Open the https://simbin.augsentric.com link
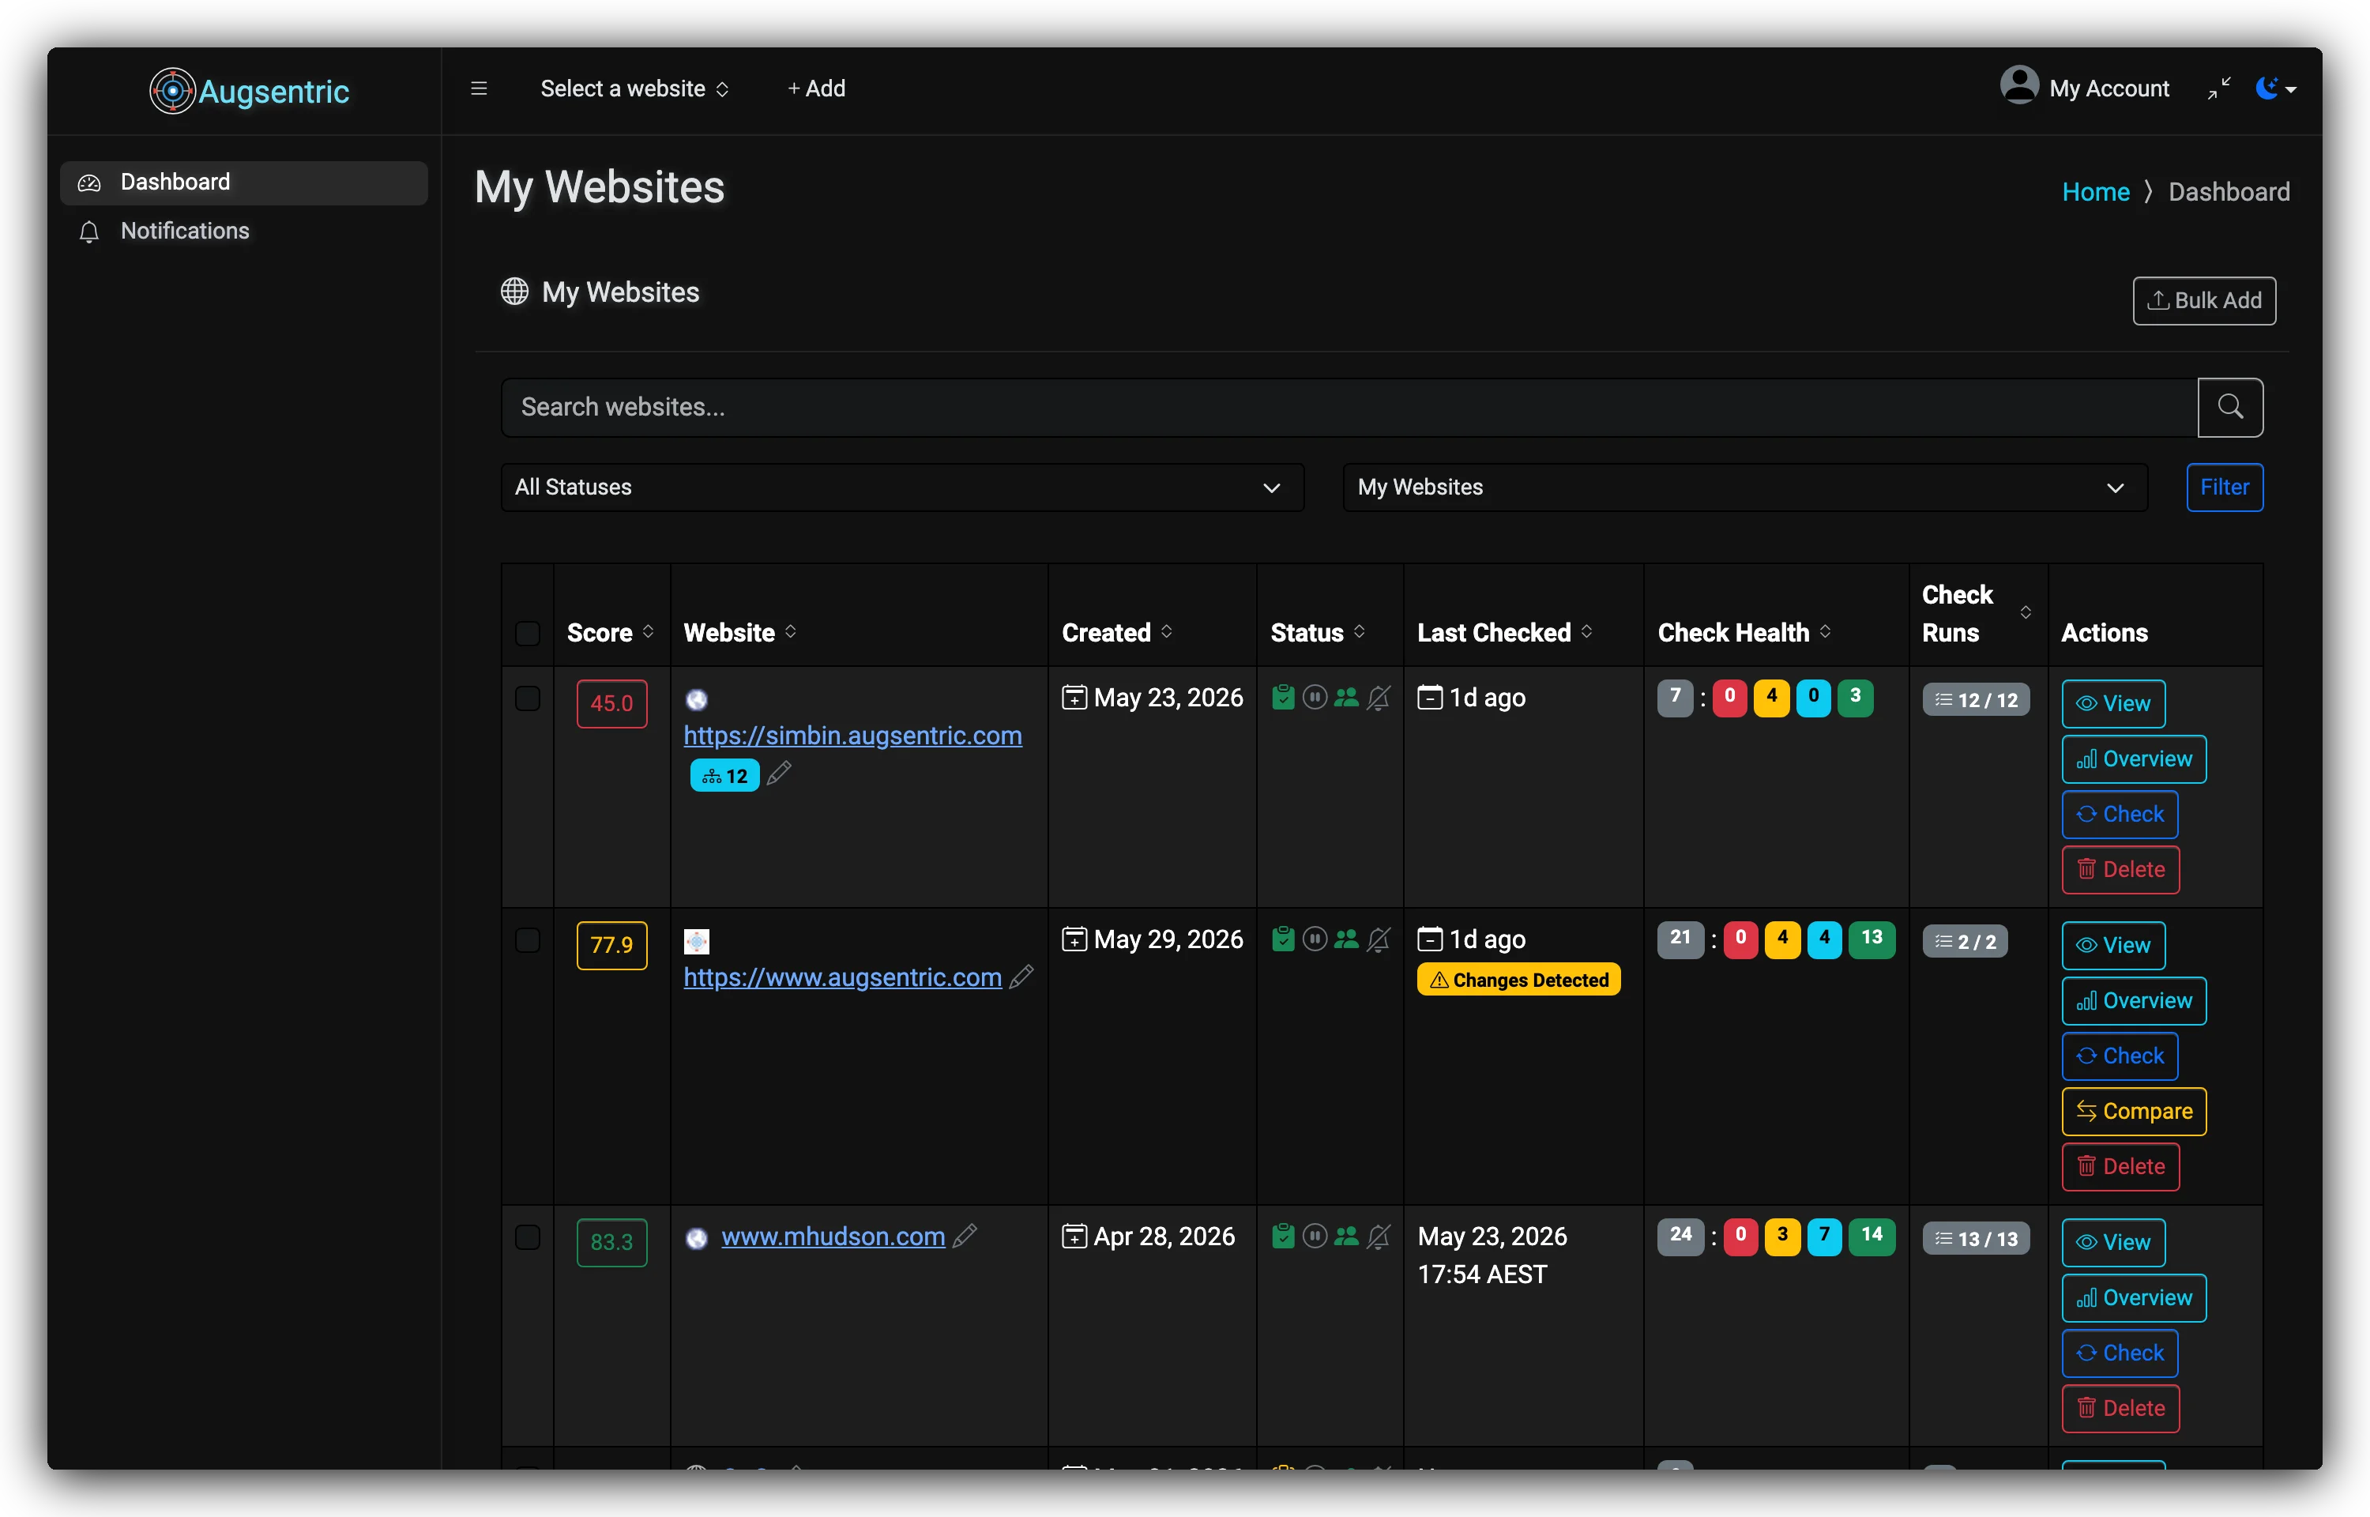This screenshot has height=1517, width=2370. tap(852, 735)
